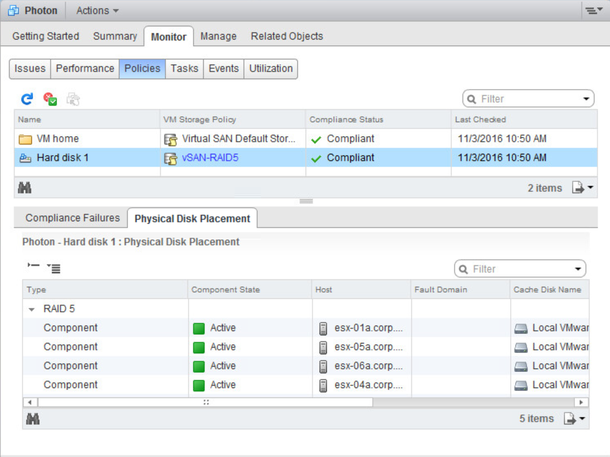This screenshot has height=457, width=610.
Task: Open the Actions dropdown menu
Action: [x=97, y=11]
